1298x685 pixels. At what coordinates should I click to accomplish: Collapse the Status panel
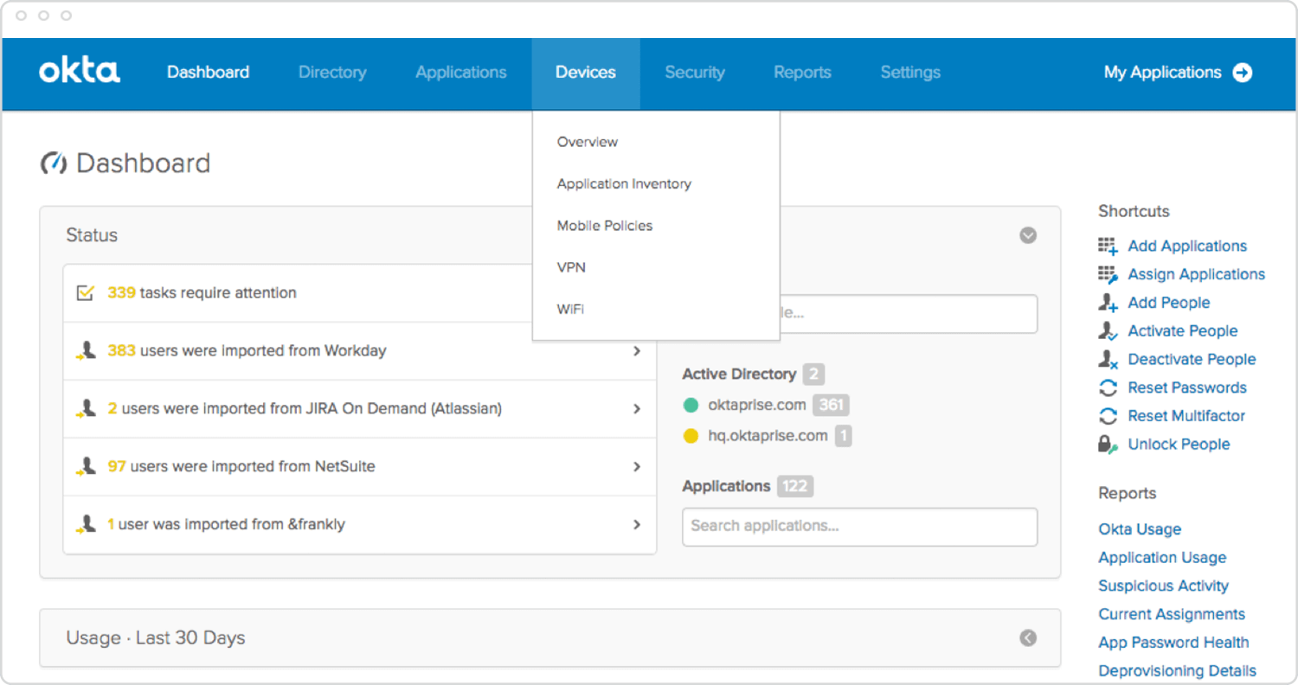[x=1028, y=235]
